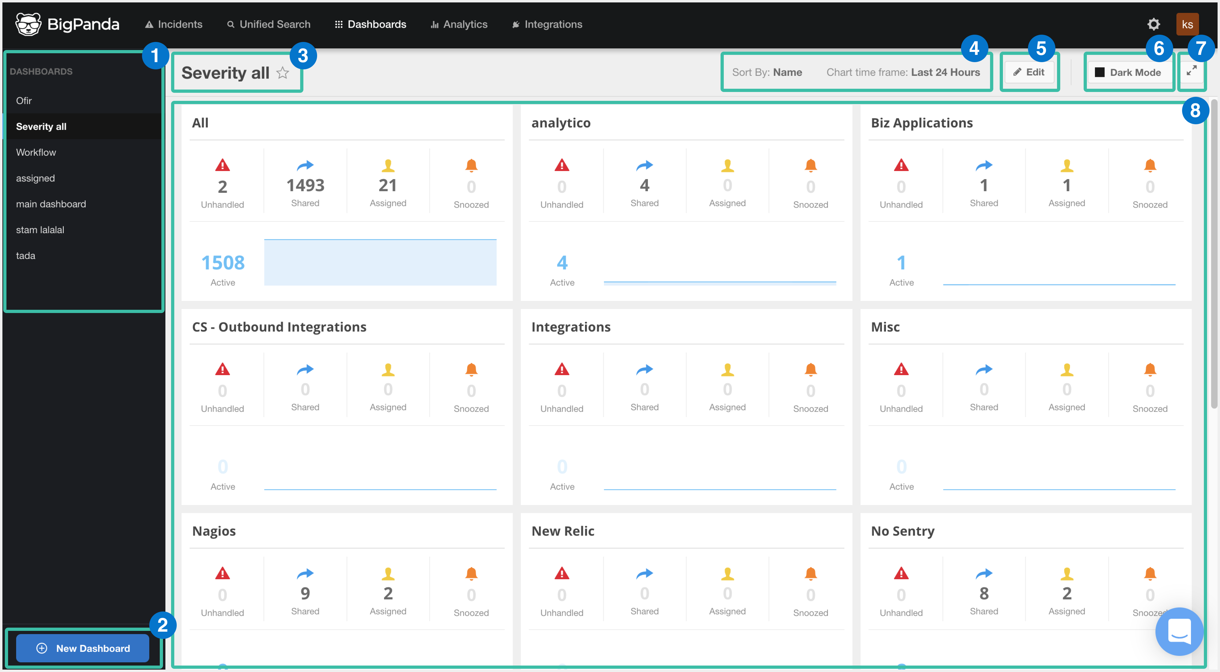This screenshot has height=672, width=1220.
Task: Select Workflow dashboard in sidebar
Action: pyautogui.click(x=36, y=152)
